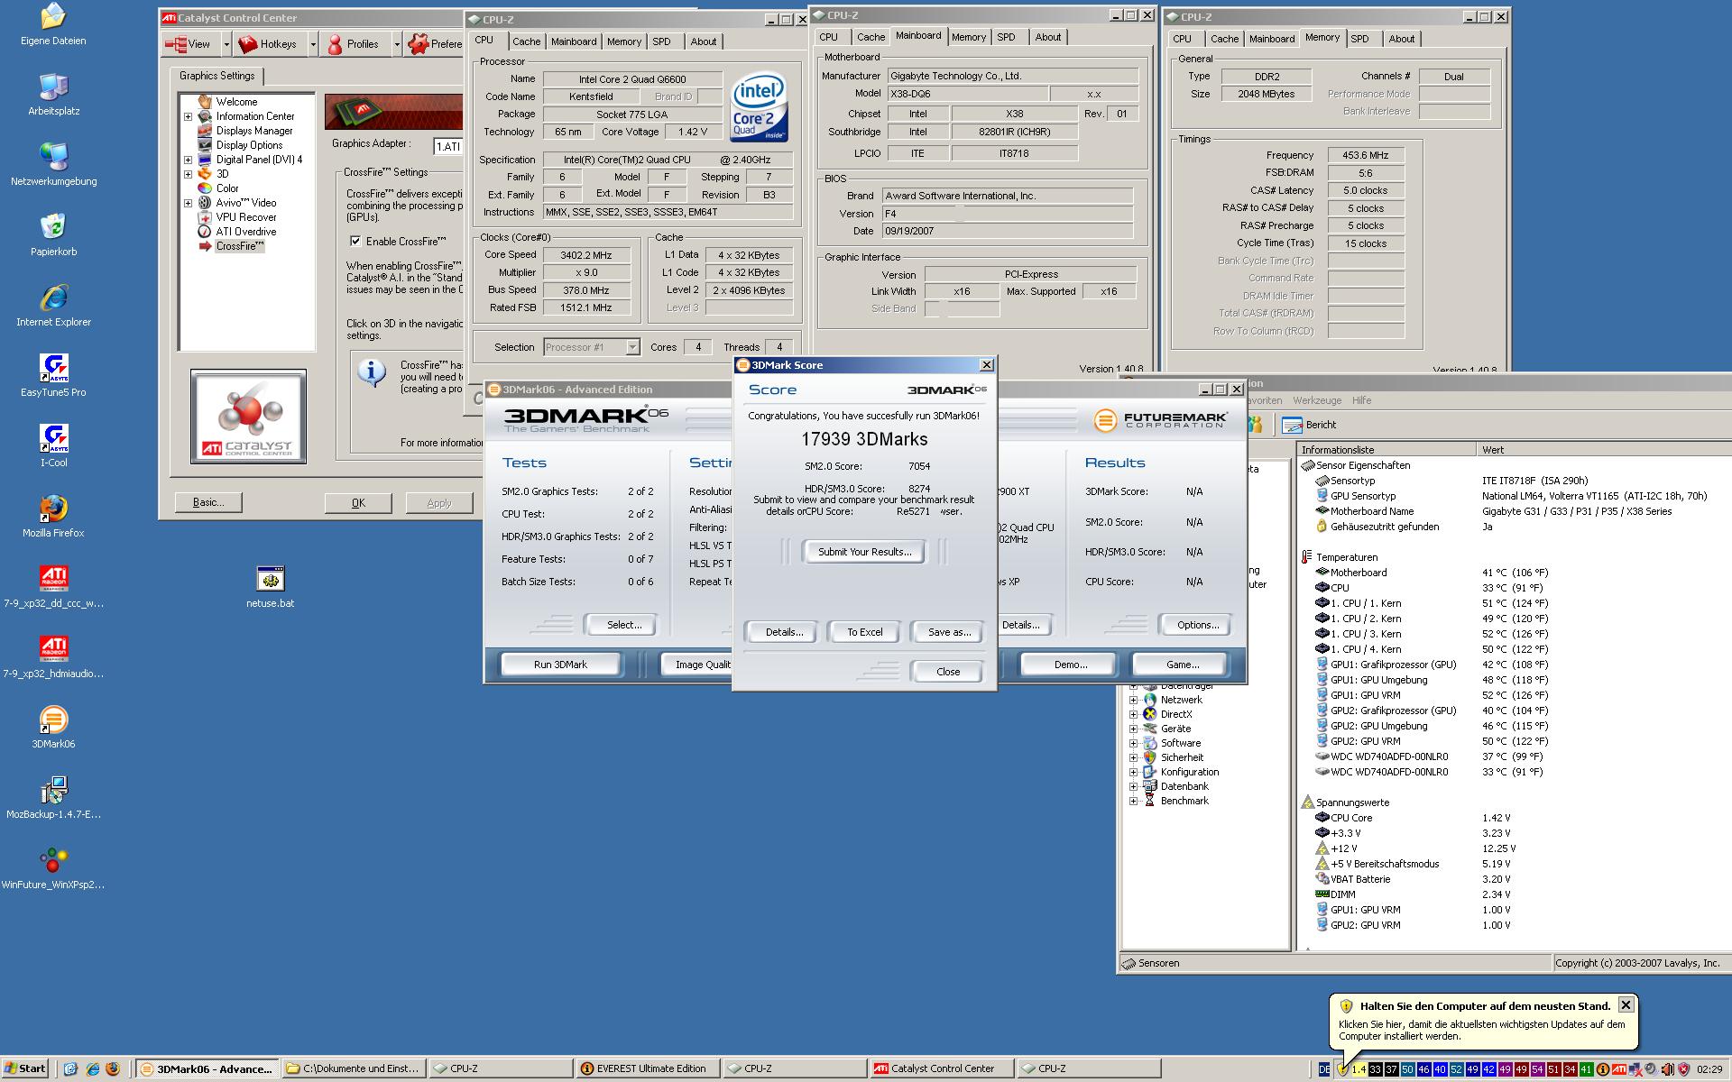Select the DirectX icon in EVEREST tree
Image resolution: width=1732 pixels, height=1082 pixels.
pos(1149,714)
